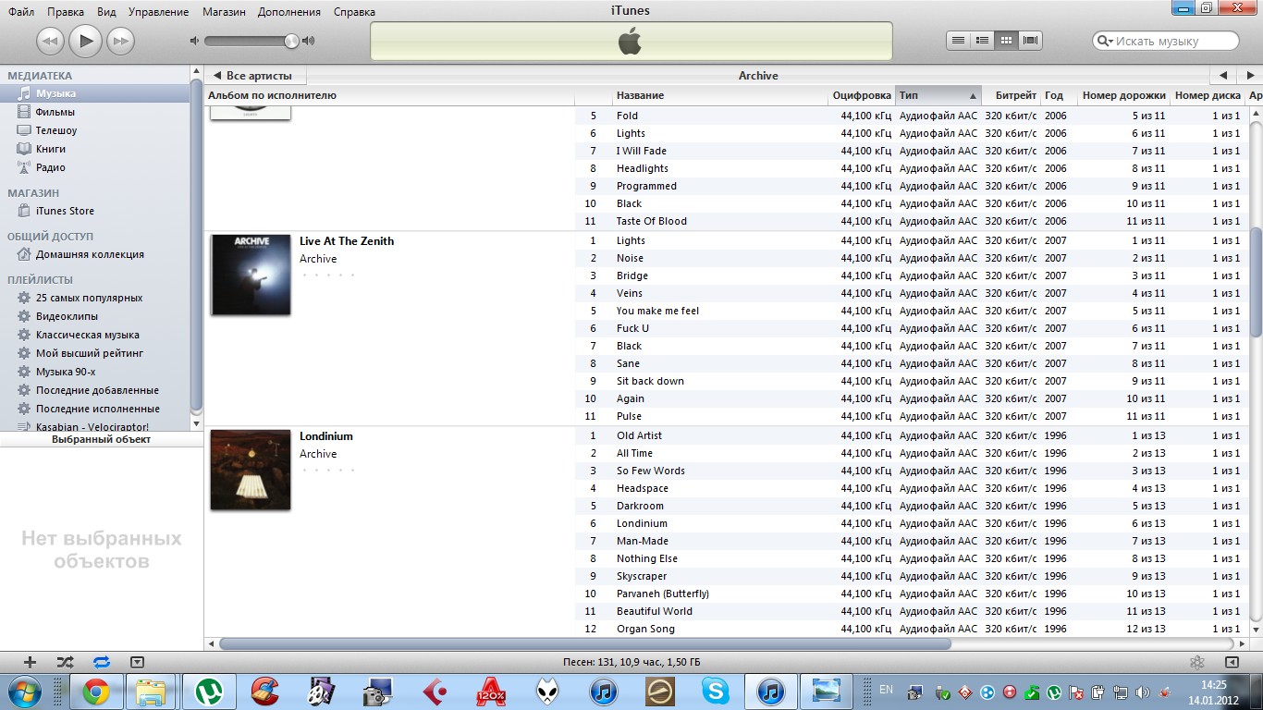This screenshot has height=710, width=1263.
Task: Open the Вид menu
Action: coord(106,12)
